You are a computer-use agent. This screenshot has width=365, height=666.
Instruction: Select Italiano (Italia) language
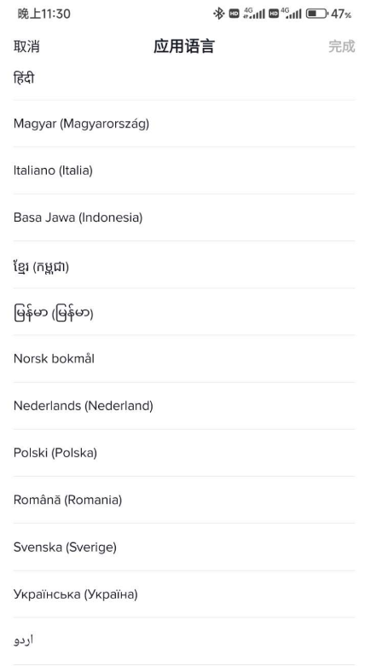click(x=184, y=171)
